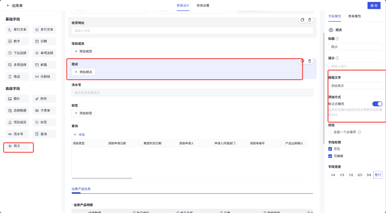Click the back arrow next to 出库单
386x213 pixels.
tap(8, 6)
